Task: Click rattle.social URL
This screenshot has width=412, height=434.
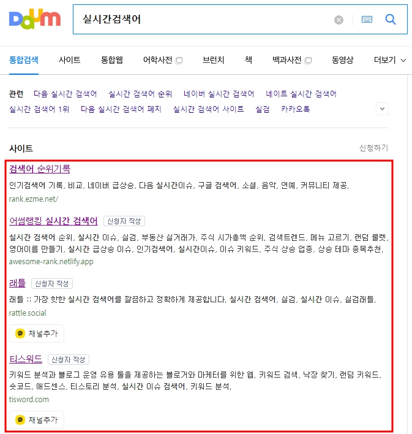Action: pos(28,313)
